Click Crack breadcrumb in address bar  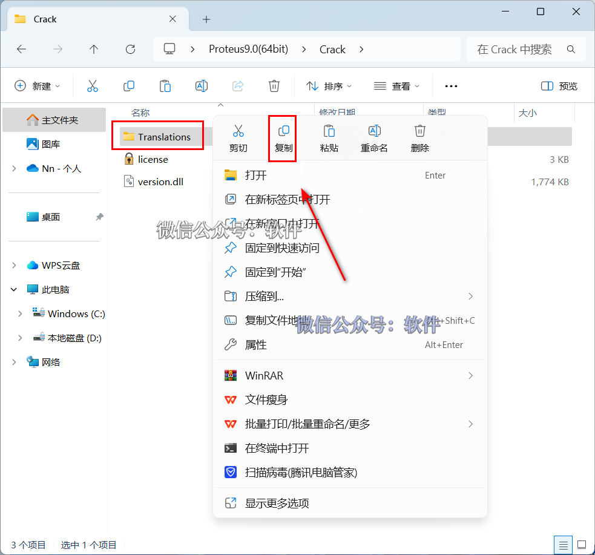click(x=332, y=49)
